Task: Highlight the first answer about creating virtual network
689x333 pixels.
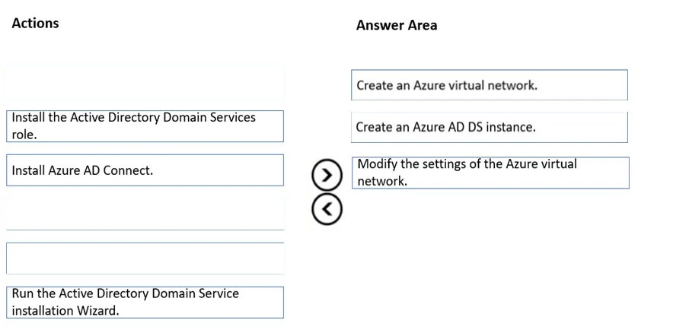Action: click(x=490, y=85)
